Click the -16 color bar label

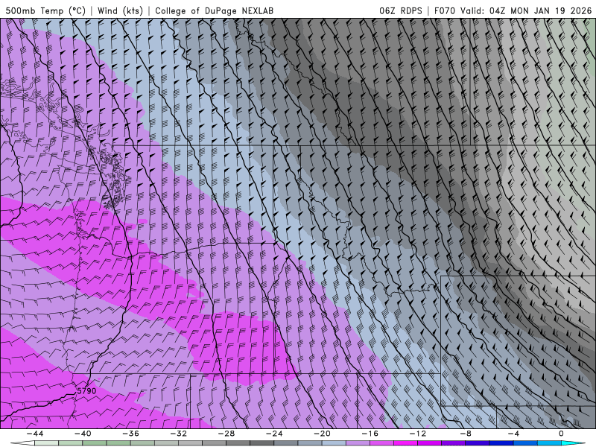pos(370,434)
